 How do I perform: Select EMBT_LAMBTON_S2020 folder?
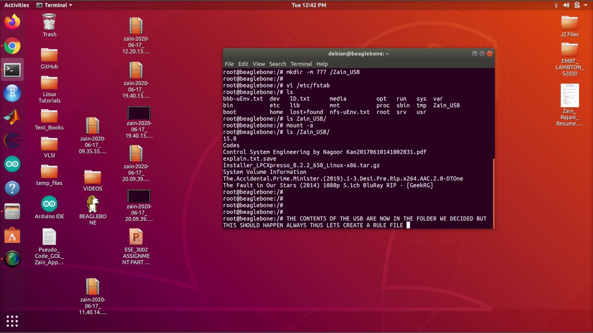[569, 60]
